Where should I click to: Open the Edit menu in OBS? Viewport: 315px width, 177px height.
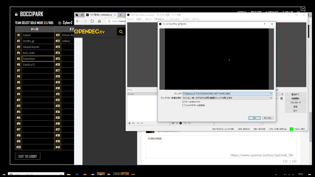139,19
